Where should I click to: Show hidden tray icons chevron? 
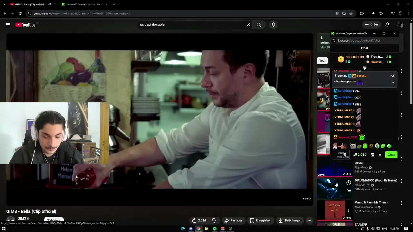click(358, 229)
